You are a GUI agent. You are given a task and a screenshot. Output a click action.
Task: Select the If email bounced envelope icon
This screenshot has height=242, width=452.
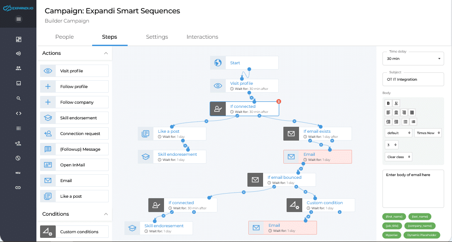[255, 180]
